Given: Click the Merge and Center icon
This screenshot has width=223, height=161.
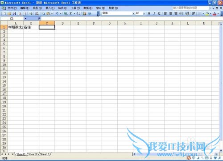Looking at the screenshot, I should pyautogui.click(x=181, y=13).
